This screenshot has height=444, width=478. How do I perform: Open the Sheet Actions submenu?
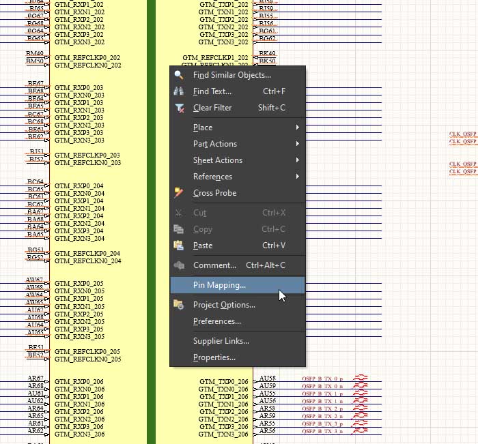point(297,160)
